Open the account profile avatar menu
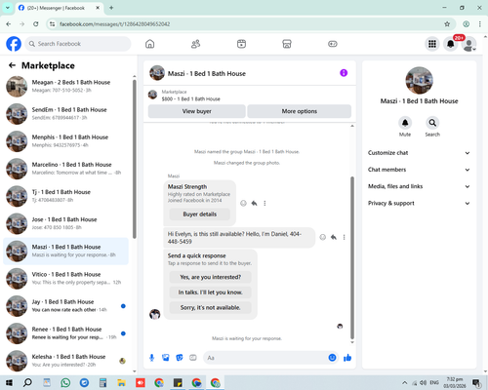Image resolution: width=488 pixels, height=390 pixels. point(468,44)
